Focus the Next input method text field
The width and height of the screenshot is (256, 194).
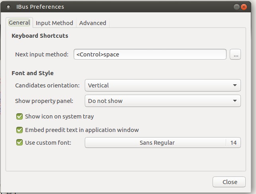[x=150, y=54]
